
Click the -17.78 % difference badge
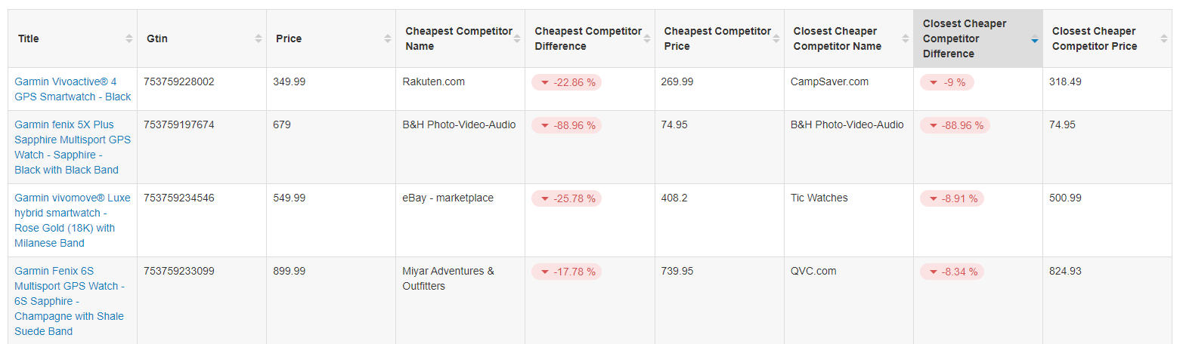(566, 272)
